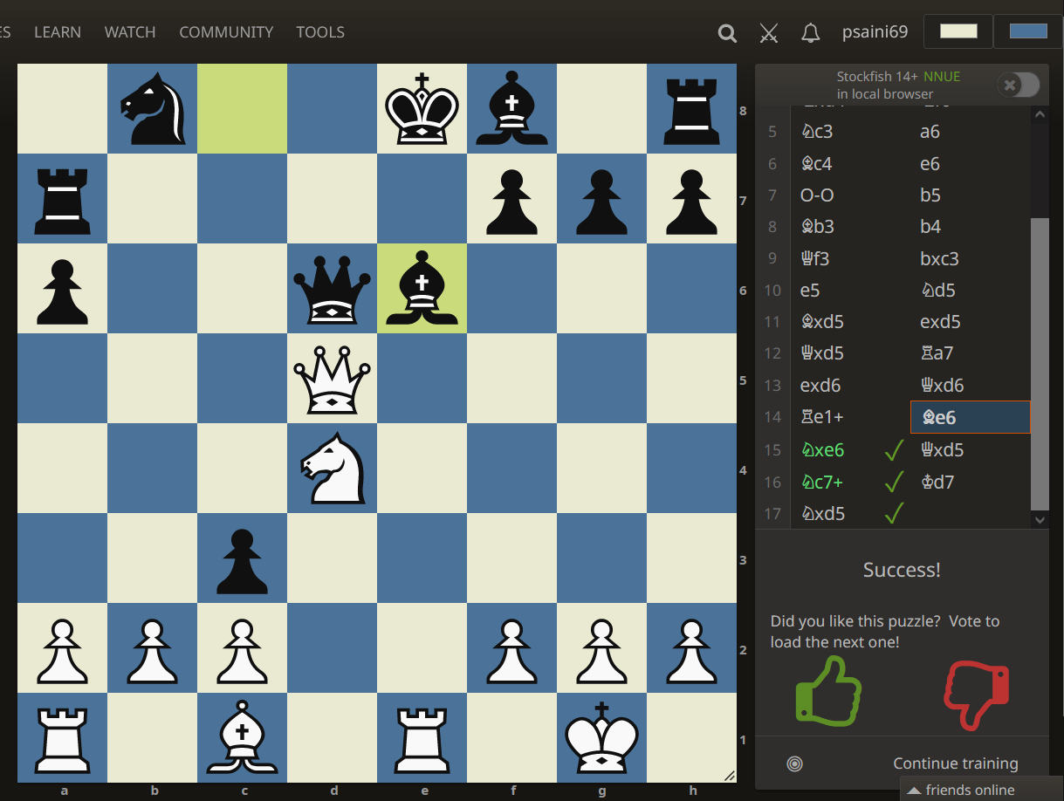Disable Stockfish 14+ analysis
Image resolution: width=1064 pixels, height=801 pixels.
pos(1017,85)
